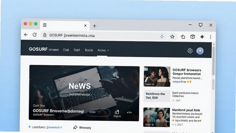Click the Semibuos the Oat card
The image size is (236, 133).
click(x=157, y=96)
